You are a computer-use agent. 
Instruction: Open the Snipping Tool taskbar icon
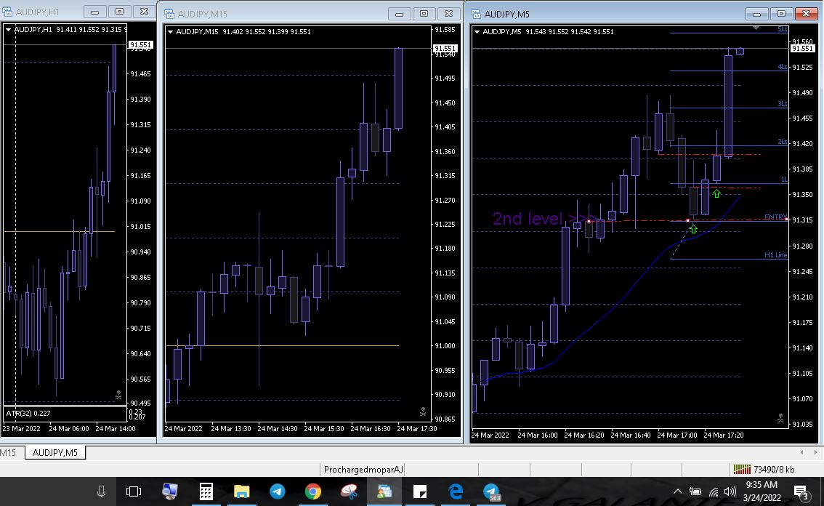click(349, 491)
